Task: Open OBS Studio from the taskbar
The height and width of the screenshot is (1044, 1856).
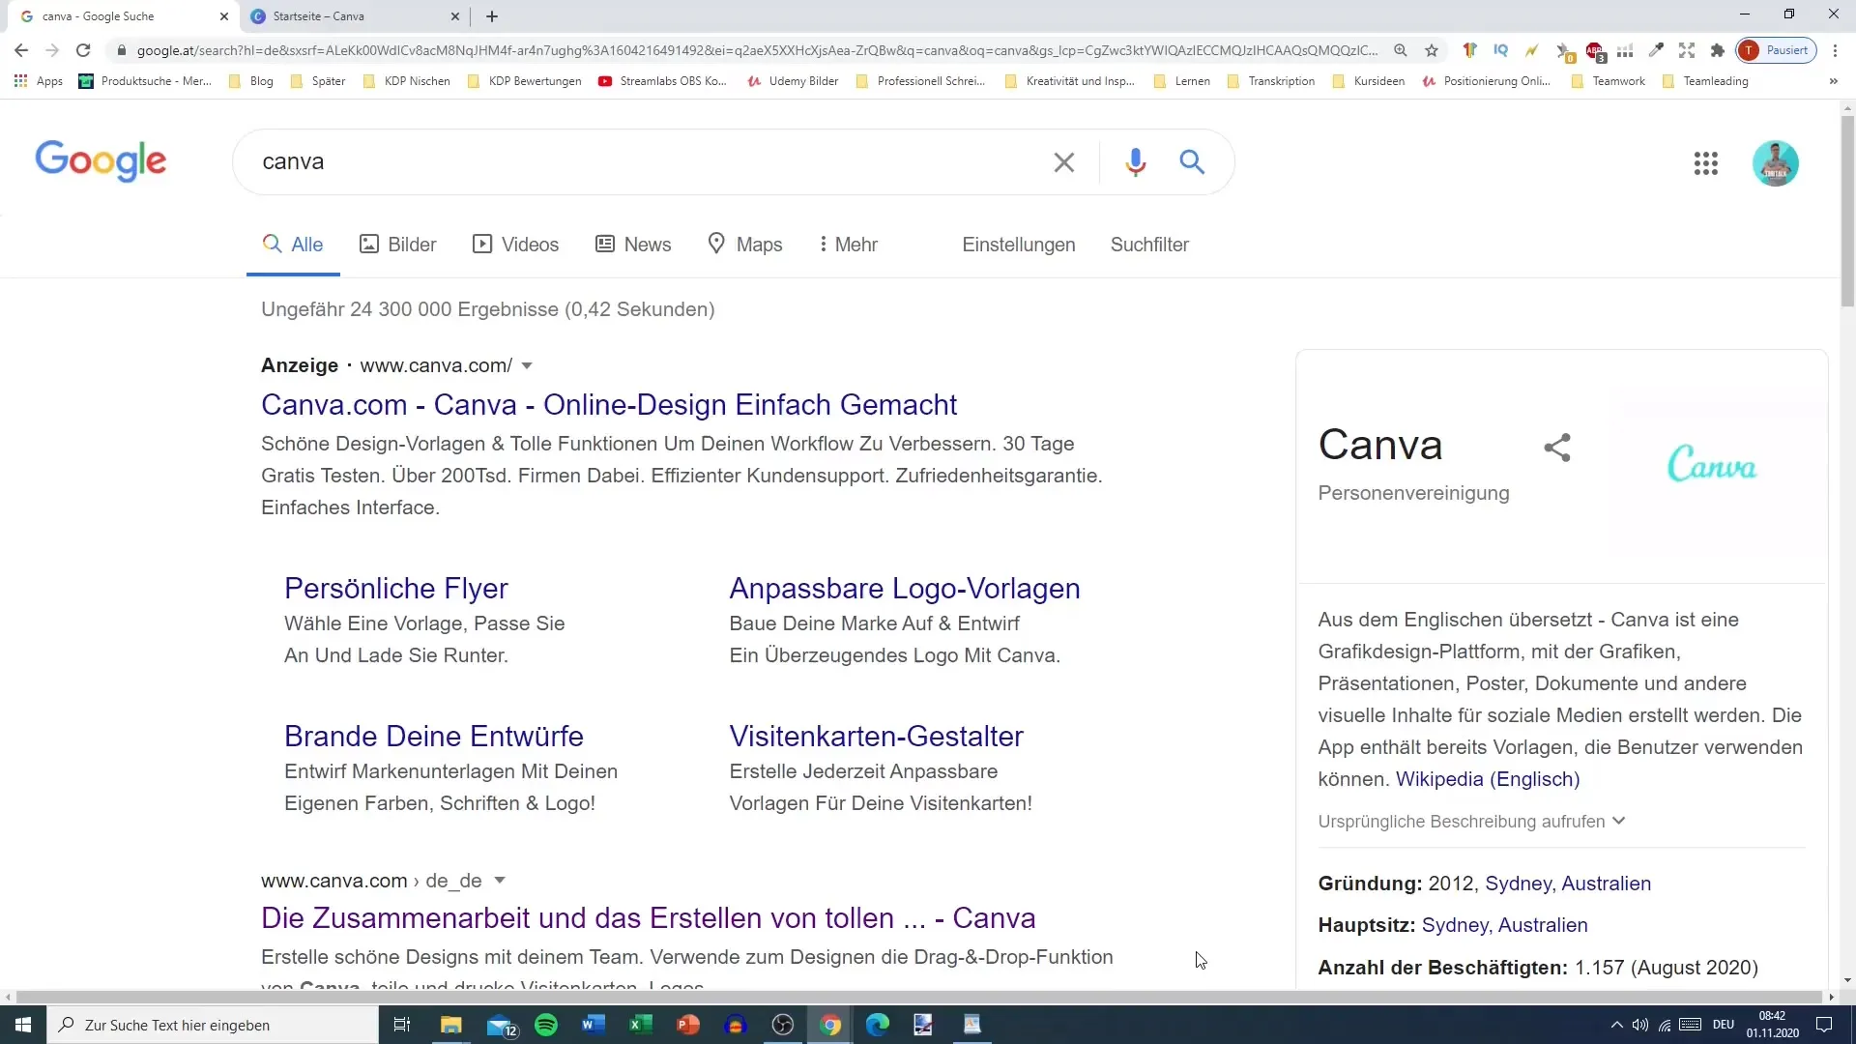Action: [783, 1025]
